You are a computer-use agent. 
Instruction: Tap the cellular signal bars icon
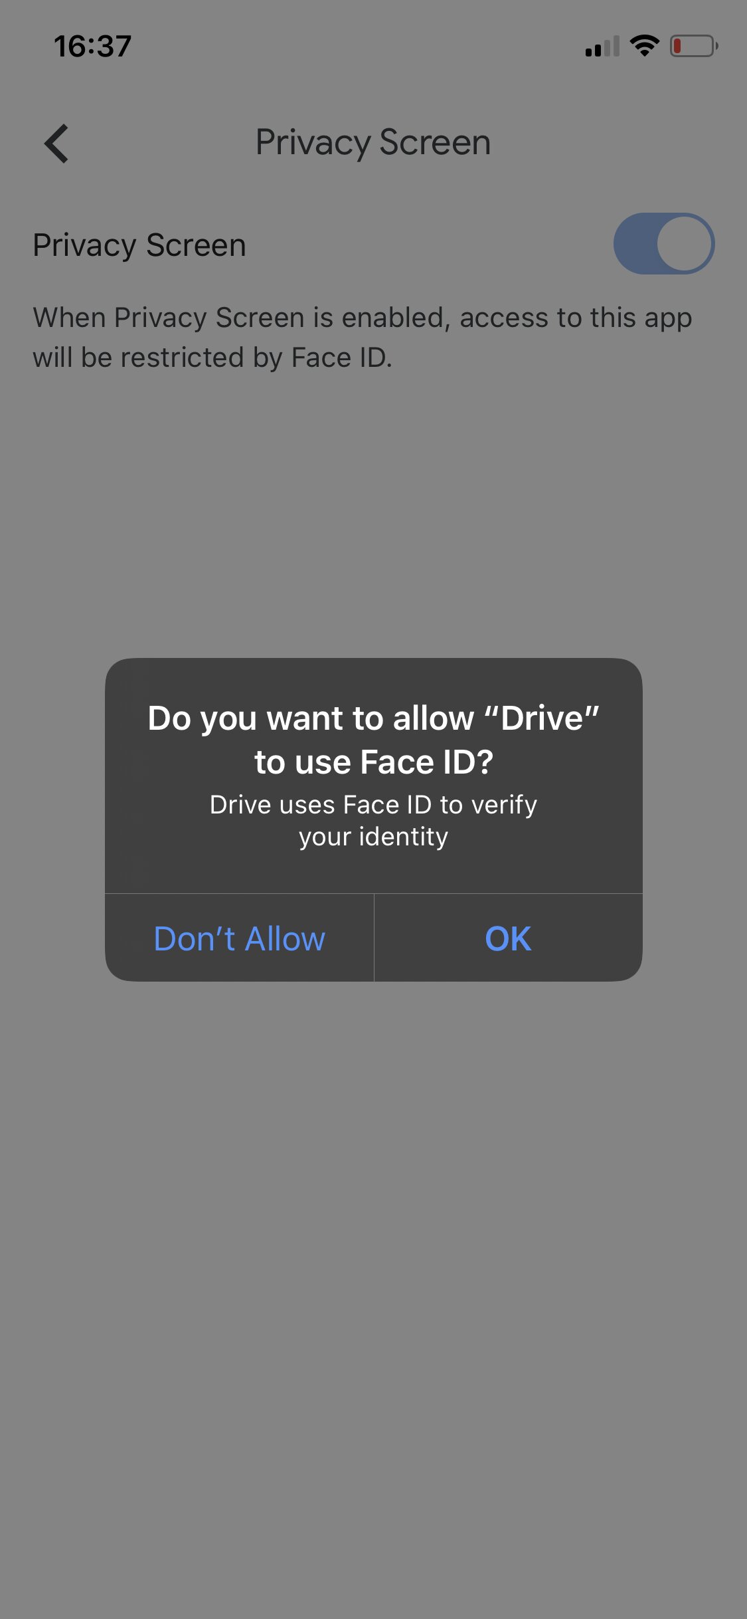(602, 47)
